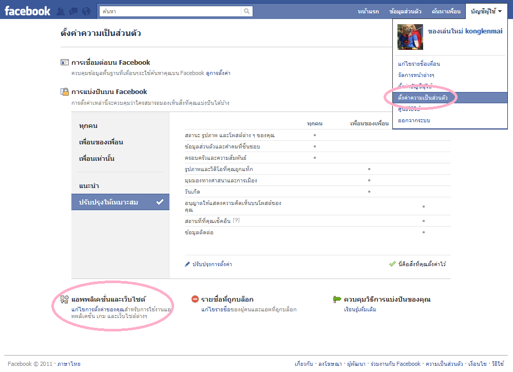Viewport: 513px width, 372px height.
Task: Click the ค้นหา search input field
Action: (170, 11)
